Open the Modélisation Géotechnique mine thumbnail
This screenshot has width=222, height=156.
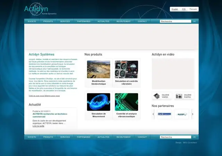coord(99,69)
